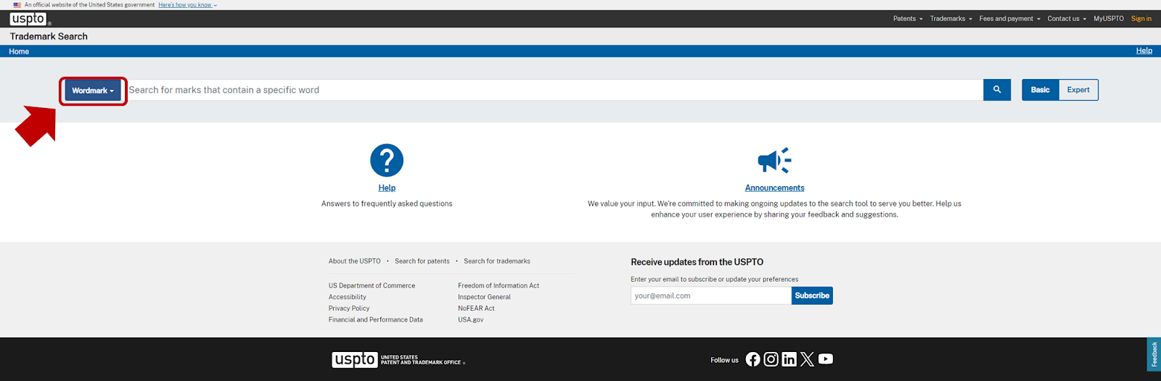
Task: Click the USPTO logo in header
Action: pos(28,19)
